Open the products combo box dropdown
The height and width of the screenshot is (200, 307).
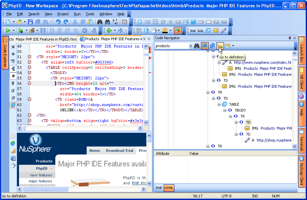pos(191,46)
